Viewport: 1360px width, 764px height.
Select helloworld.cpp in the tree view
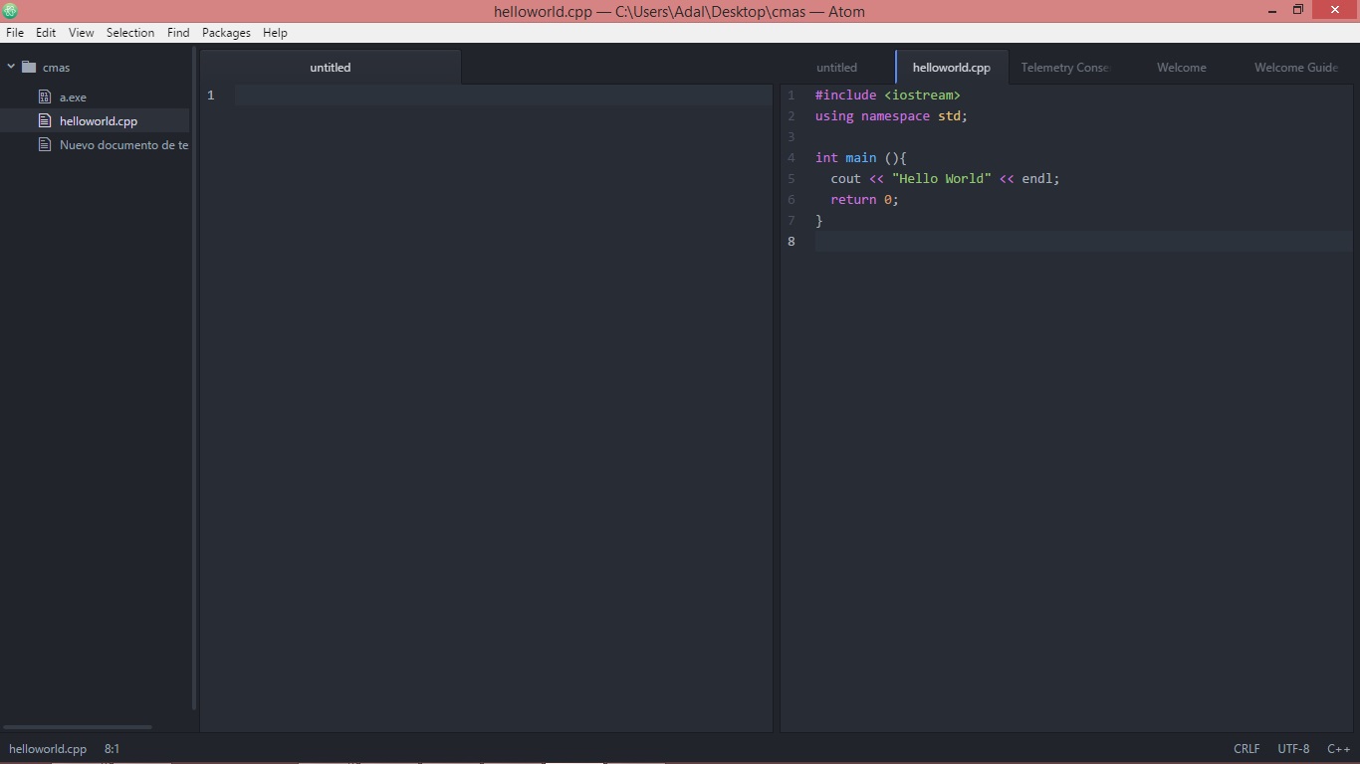tap(99, 121)
